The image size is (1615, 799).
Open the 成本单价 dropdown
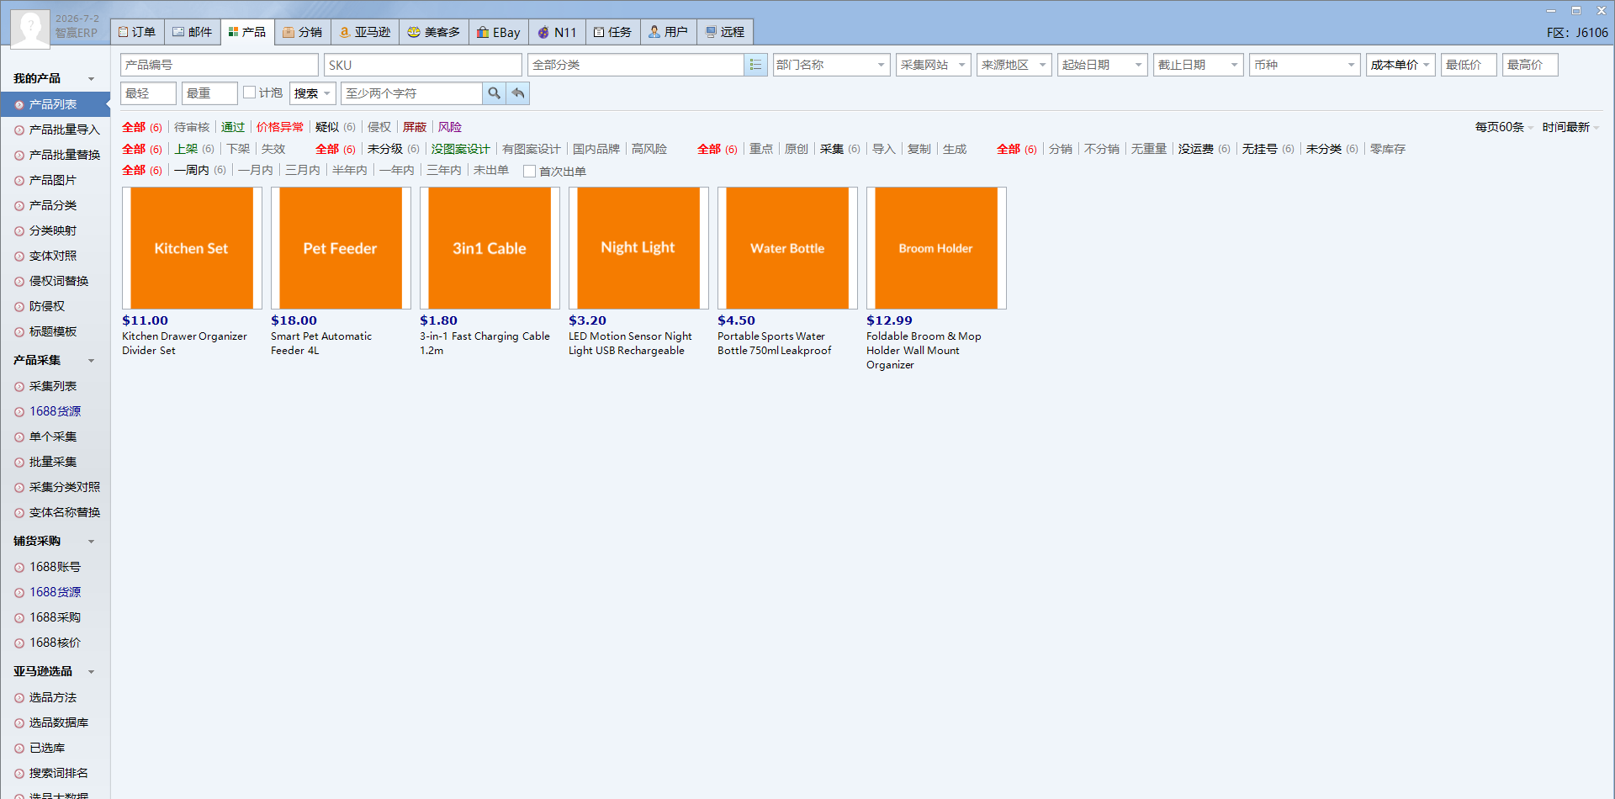point(1401,65)
